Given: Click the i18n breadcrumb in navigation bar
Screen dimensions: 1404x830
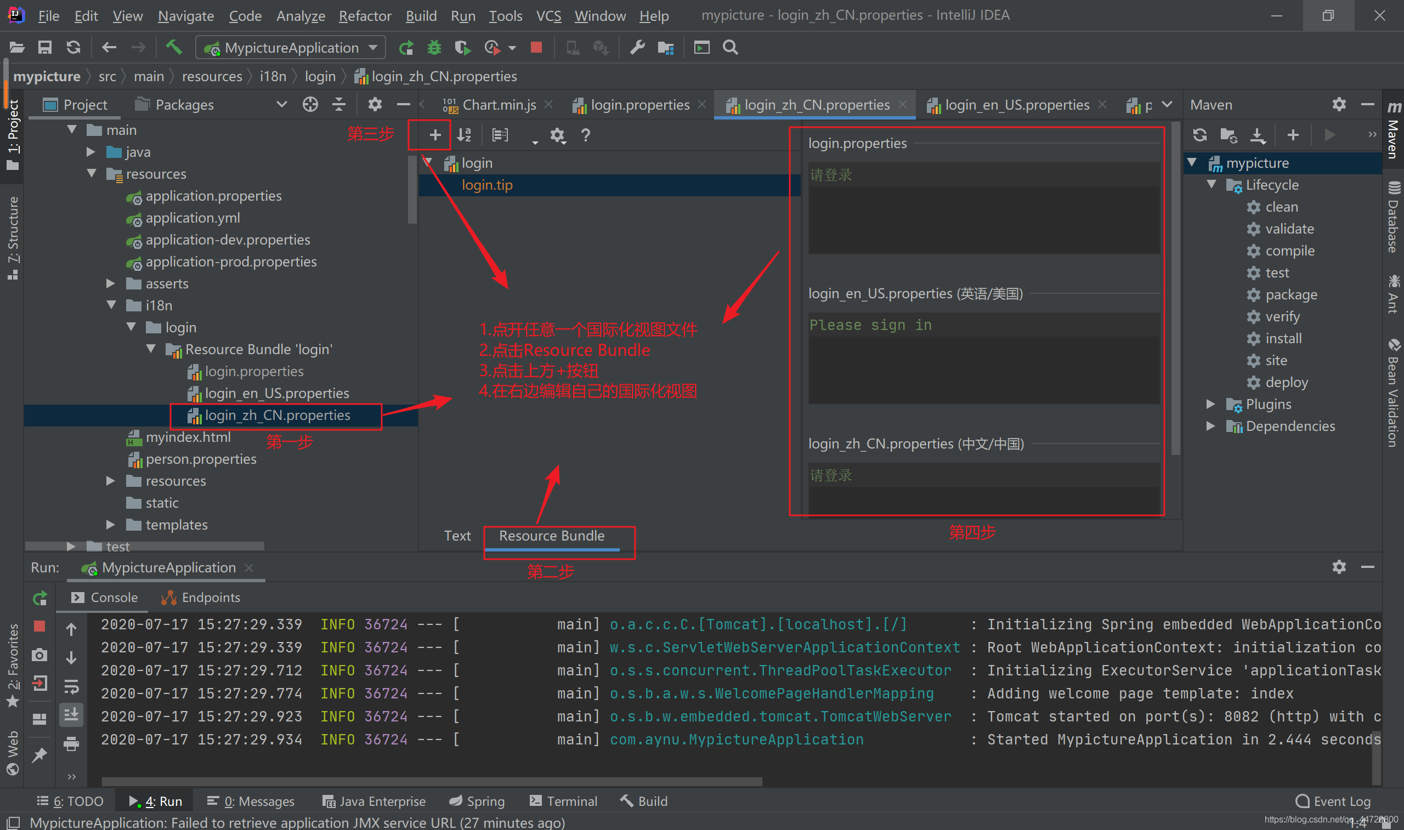Looking at the screenshot, I should [273, 76].
